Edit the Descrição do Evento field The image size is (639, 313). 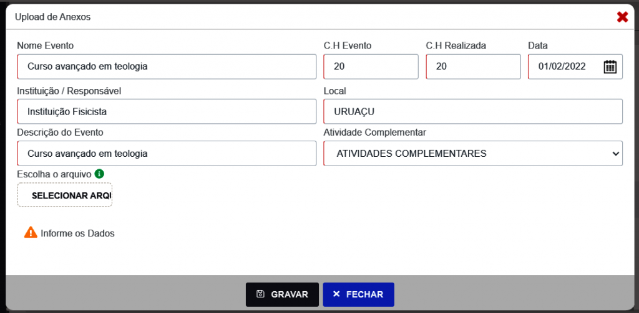coord(167,153)
